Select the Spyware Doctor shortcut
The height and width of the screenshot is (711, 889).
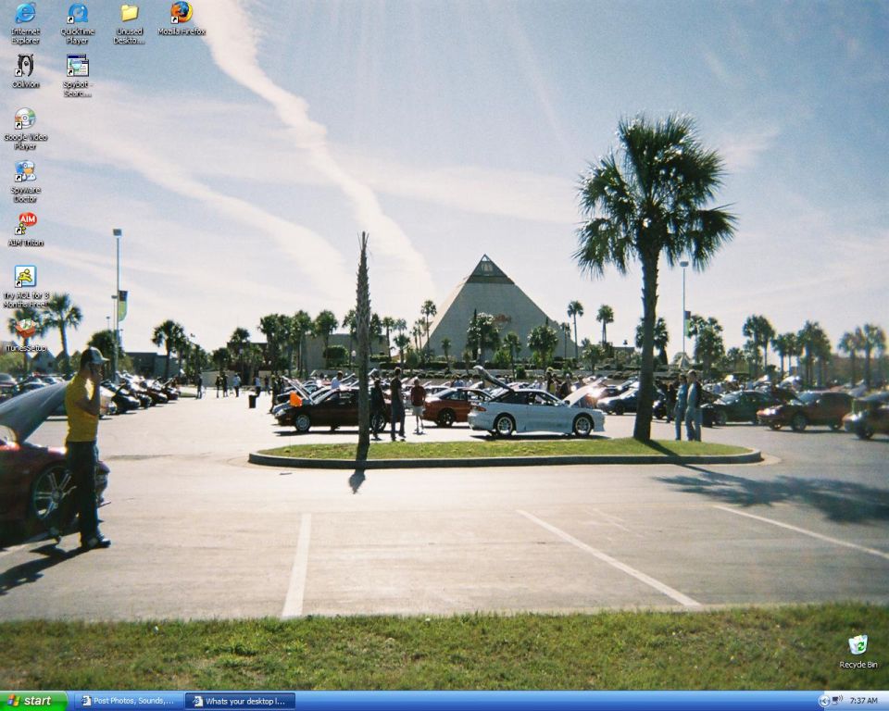point(26,181)
